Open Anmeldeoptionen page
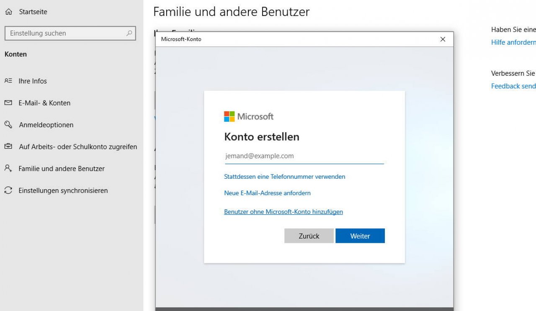 tap(46, 125)
